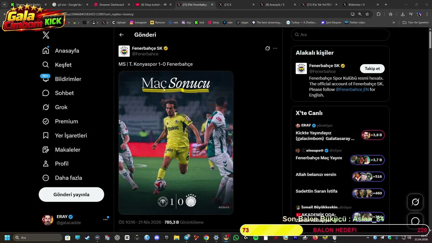Viewport: 432px width, 243px height.
Task: Open the Upload bookmark
Action: click(x=118, y=23)
